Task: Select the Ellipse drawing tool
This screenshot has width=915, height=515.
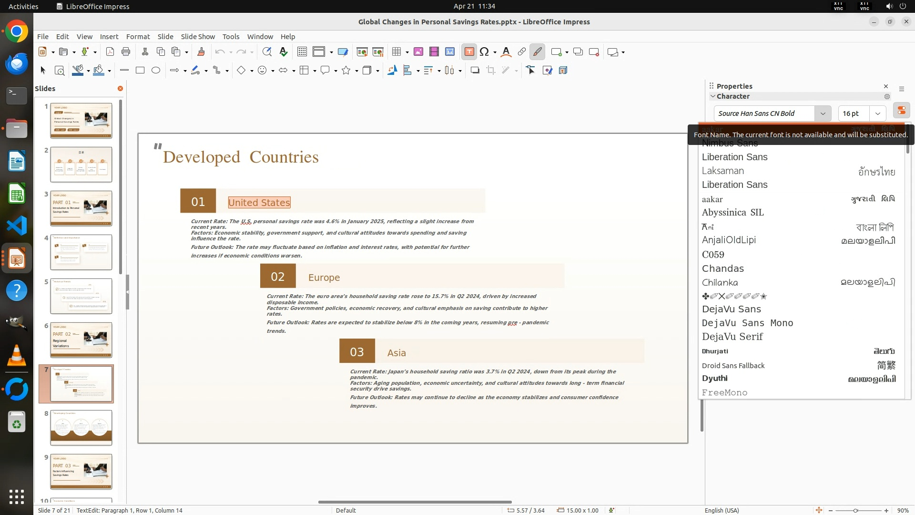Action: [x=156, y=71]
